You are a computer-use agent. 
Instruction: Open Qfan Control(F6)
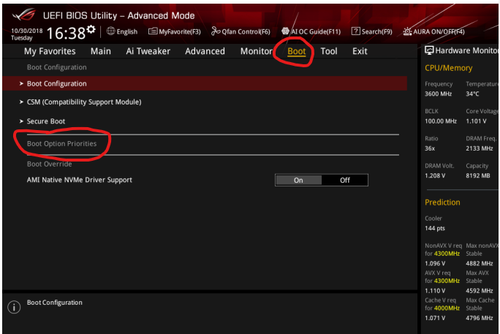[x=246, y=31]
